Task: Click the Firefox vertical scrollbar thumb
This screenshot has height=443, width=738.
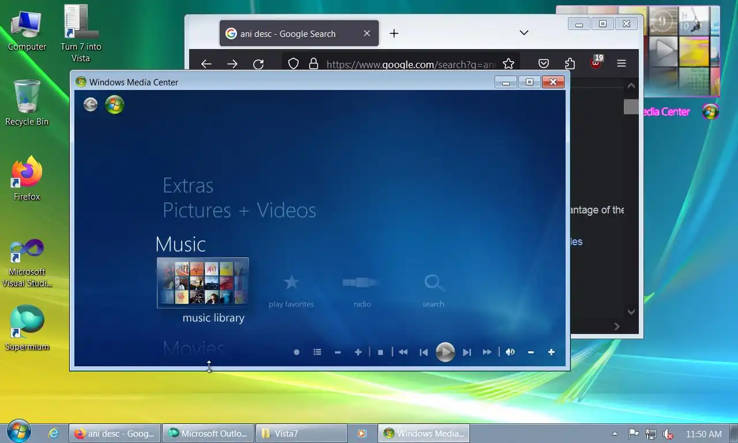Action: click(631, 107)
